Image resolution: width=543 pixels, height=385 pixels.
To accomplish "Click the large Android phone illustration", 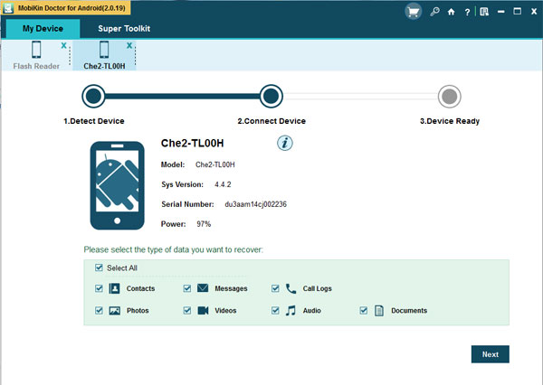I will click(117, 185).
